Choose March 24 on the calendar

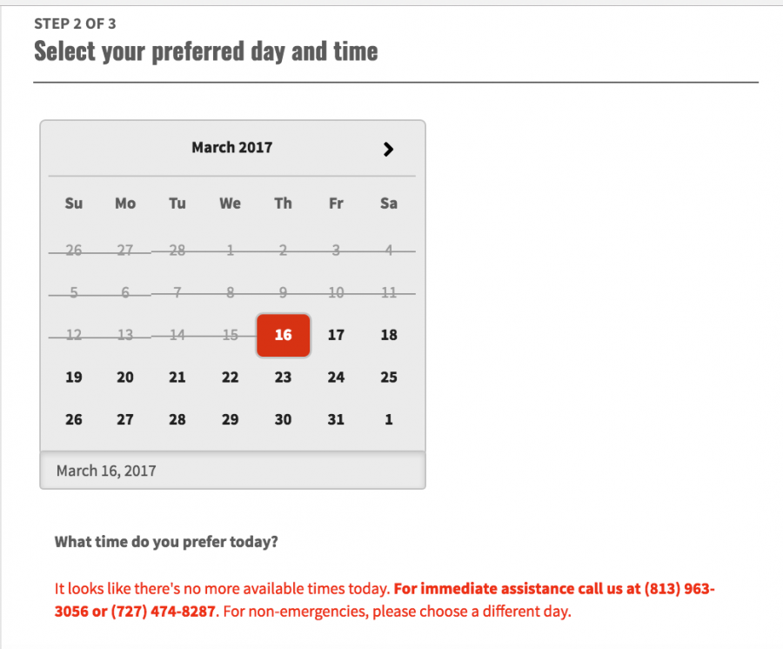pyautogui.click(x=336, y=377)
